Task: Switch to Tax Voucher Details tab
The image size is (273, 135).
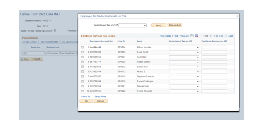Action: point(70,42)
